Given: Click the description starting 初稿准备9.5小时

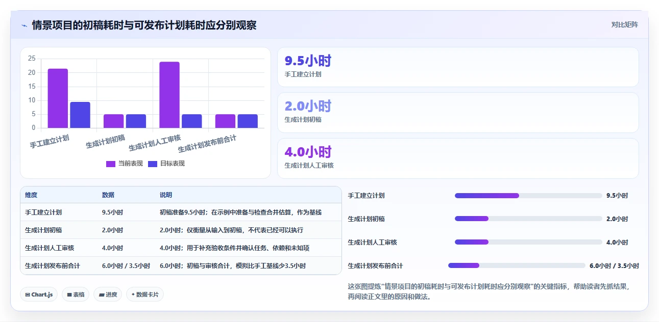Looking at the screenshot, I should 240,212.
